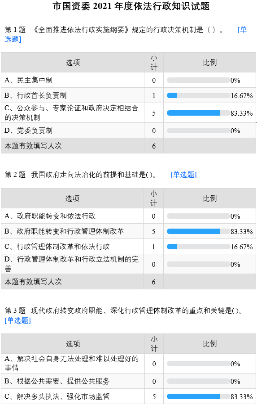Viewport: 257px width, 405px height.
Task: Click the 比例 column header of question 2 table
Action: 209,198
